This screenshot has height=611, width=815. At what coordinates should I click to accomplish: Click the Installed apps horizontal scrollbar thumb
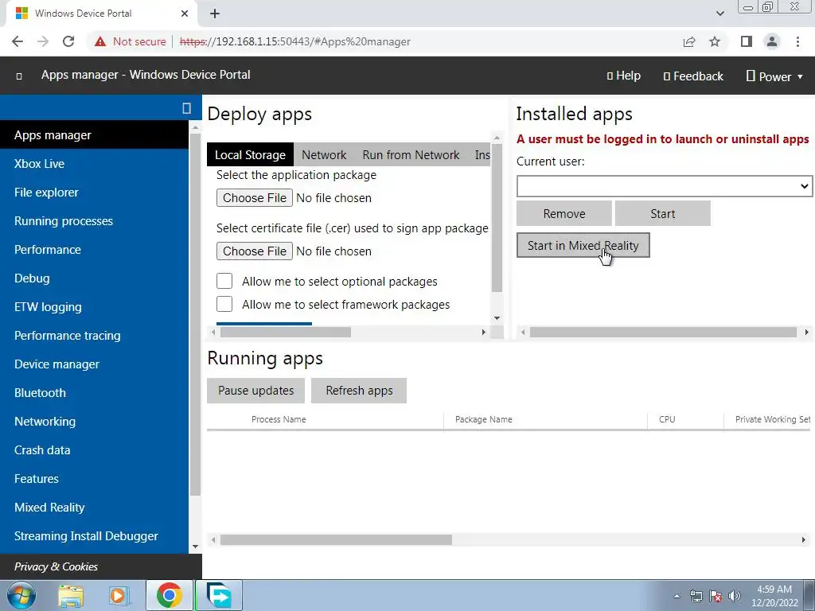click(663, 332)
